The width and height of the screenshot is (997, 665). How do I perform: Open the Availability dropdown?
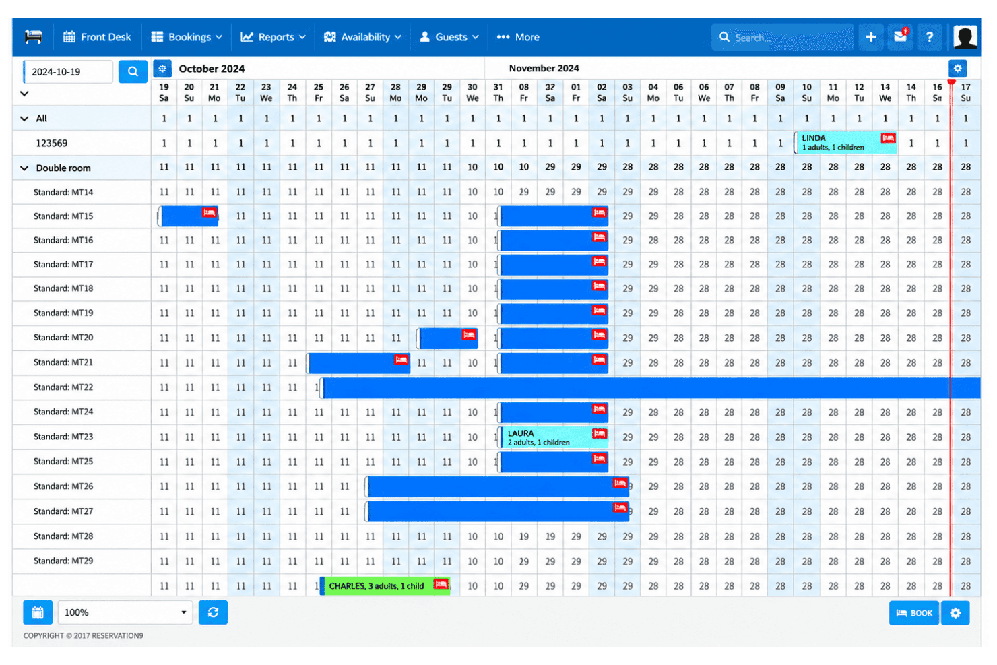[x=362, y=37]
